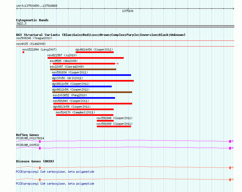Click the 3q22.3 cytogenetic band bar

(x=125, y=27)
